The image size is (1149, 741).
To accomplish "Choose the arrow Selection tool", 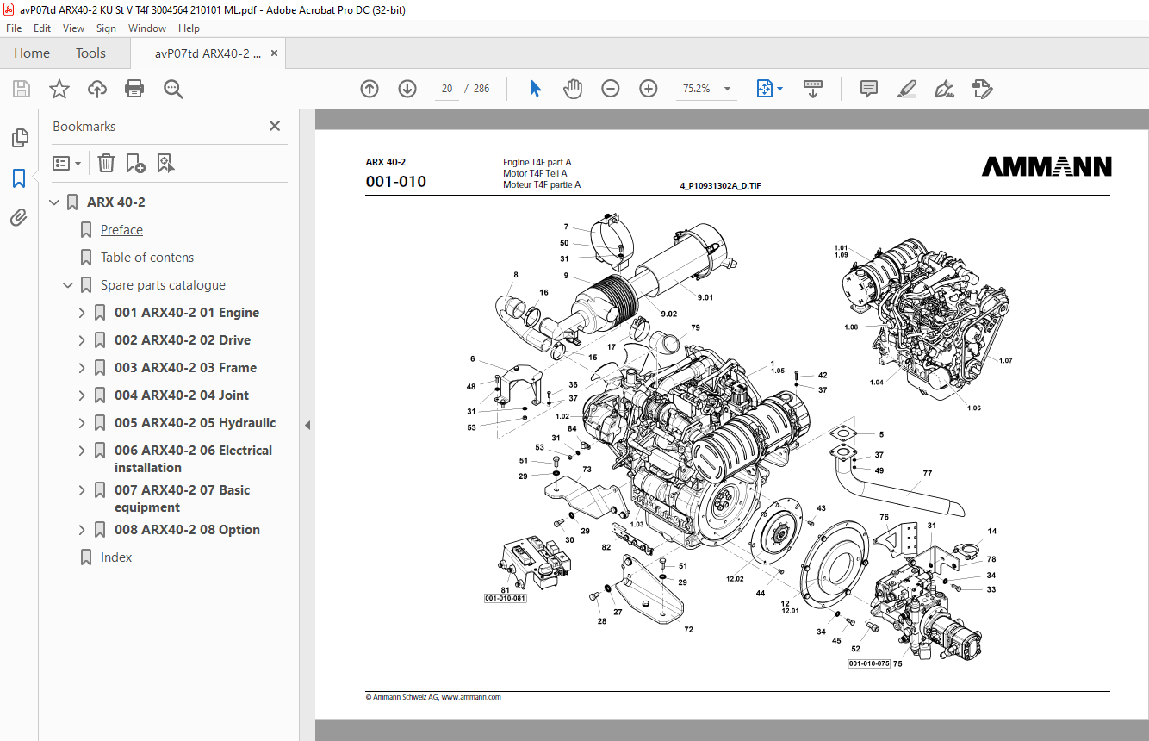I will 535,89.
